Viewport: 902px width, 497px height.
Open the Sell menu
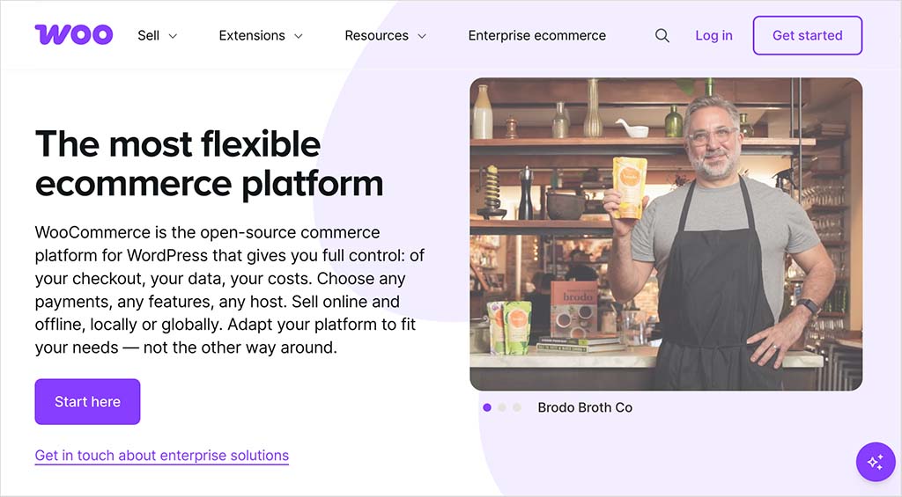(148, 35)
